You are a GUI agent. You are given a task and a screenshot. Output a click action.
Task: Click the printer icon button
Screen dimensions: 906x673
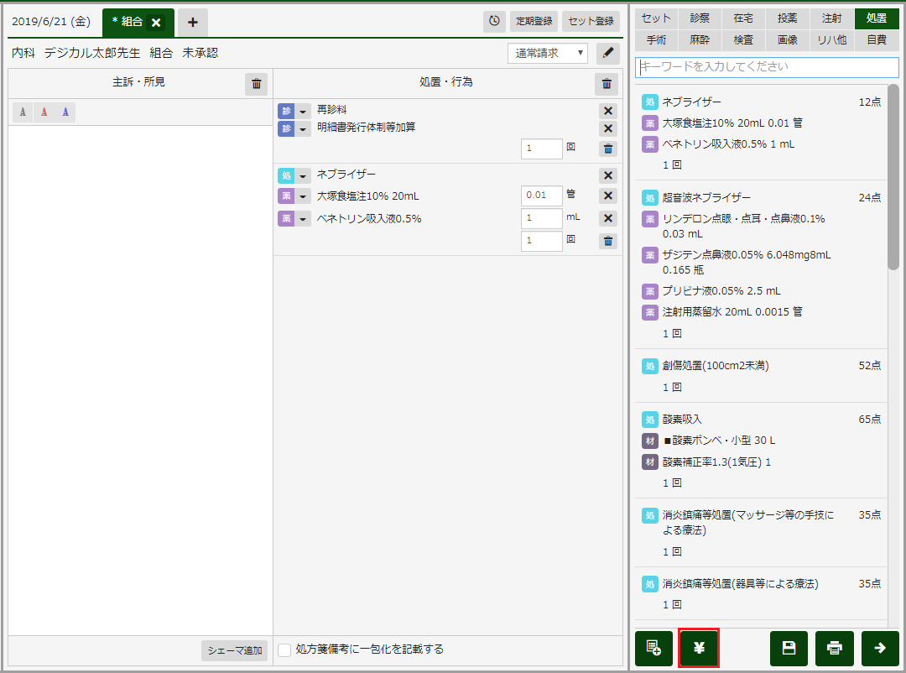tap(835, 648)
